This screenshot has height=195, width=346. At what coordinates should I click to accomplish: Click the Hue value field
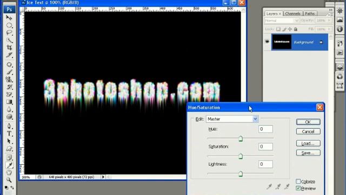[265, 129]
